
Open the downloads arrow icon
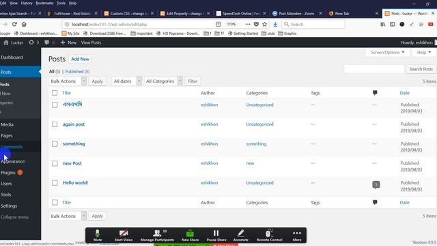275,25
